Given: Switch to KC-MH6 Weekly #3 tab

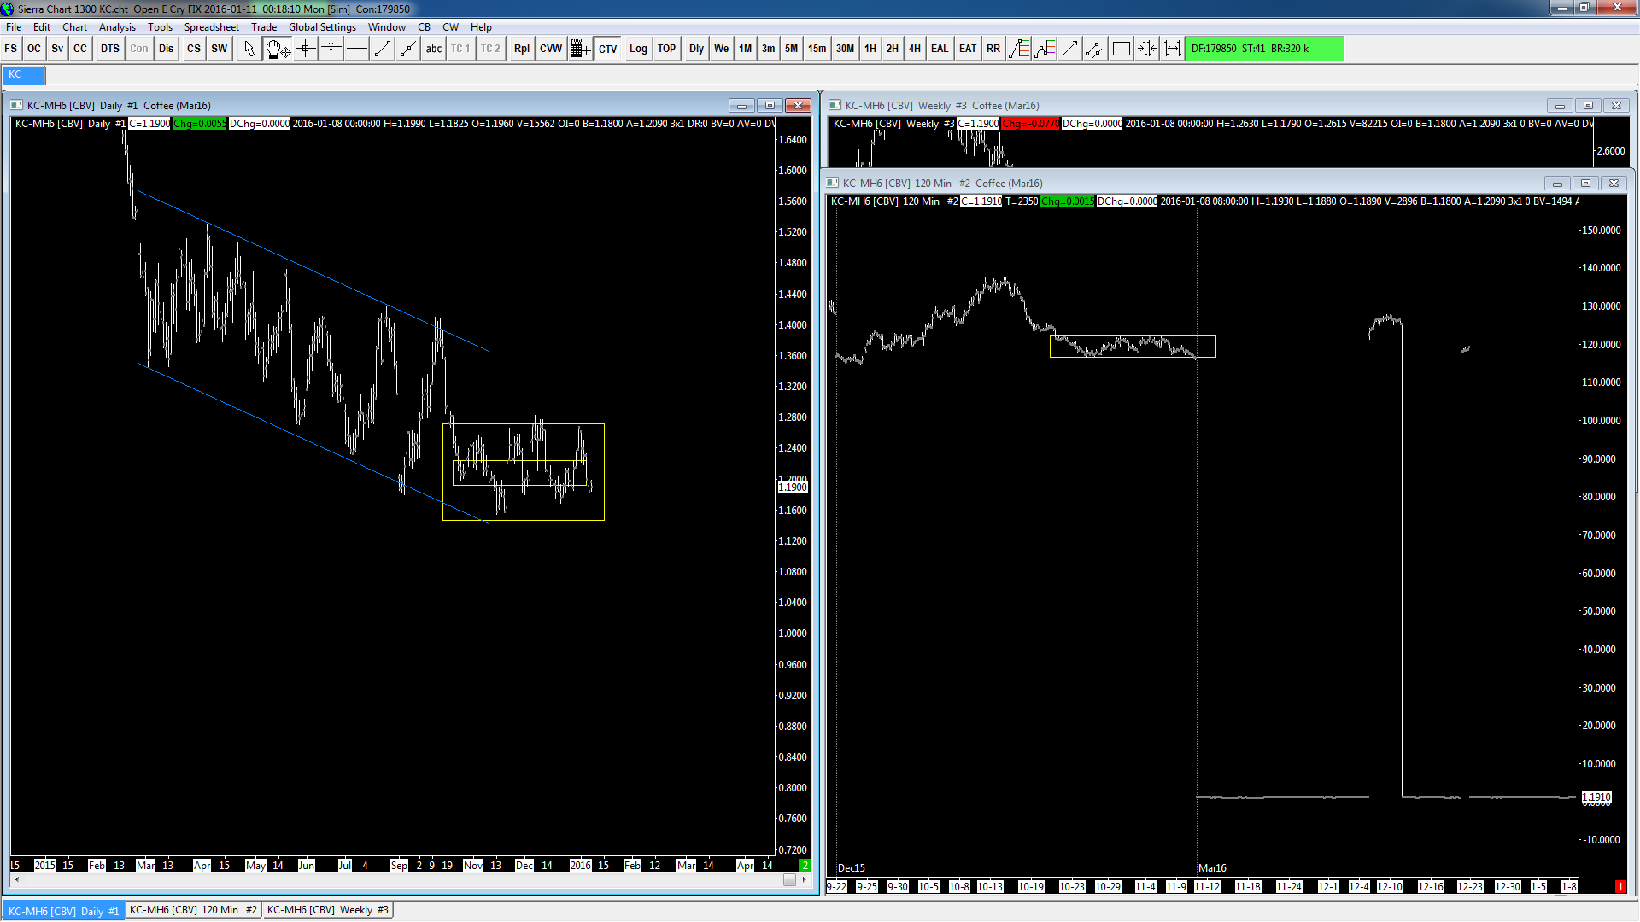Looking at the screenshot, I should tap(327, 910).
